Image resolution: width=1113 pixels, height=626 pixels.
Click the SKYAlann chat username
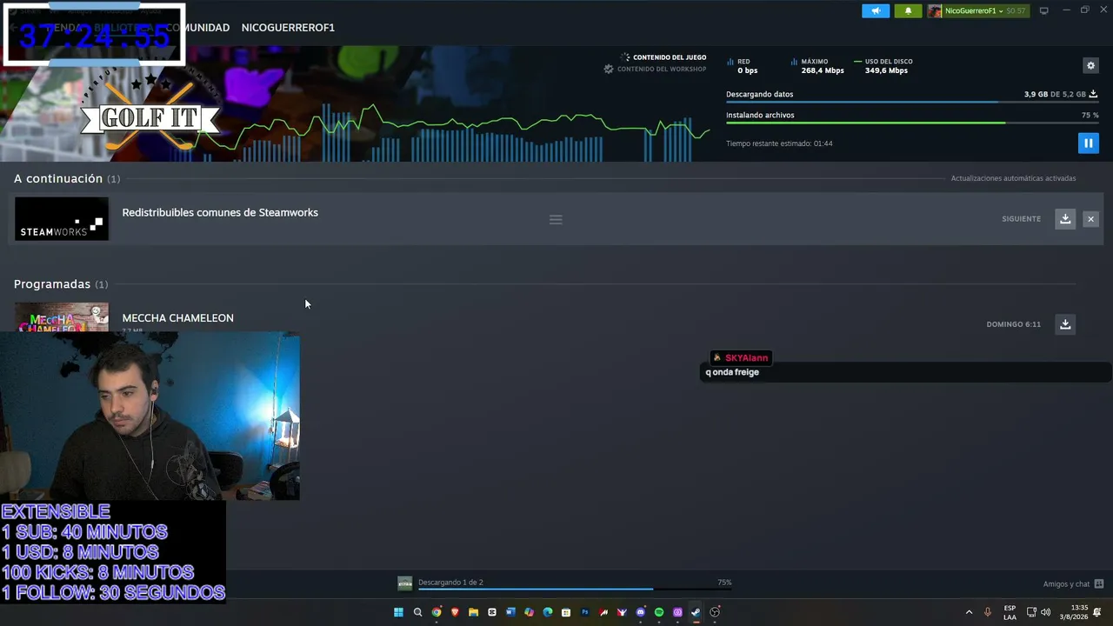tap(746, 357)
